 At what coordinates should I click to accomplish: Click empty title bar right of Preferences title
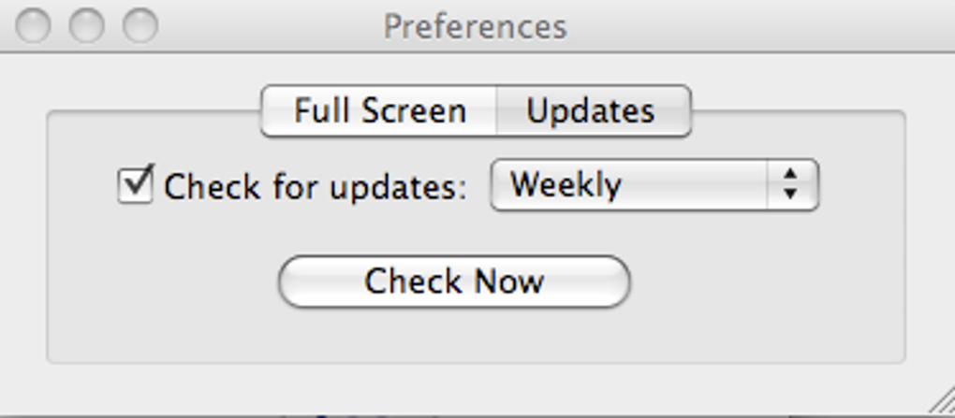[x=749, y=25]
